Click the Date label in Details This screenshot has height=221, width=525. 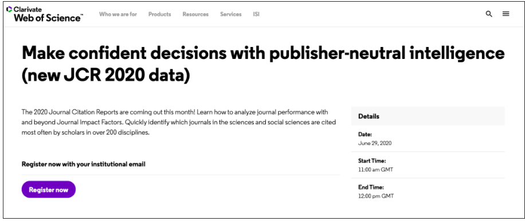tap(365, 135)
